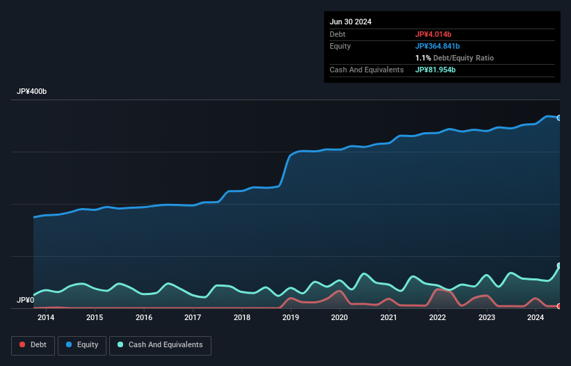Hide the Cash And Equivalents series
The height and width of the screenshot is (366, 571).
click(x=160, y=345)
